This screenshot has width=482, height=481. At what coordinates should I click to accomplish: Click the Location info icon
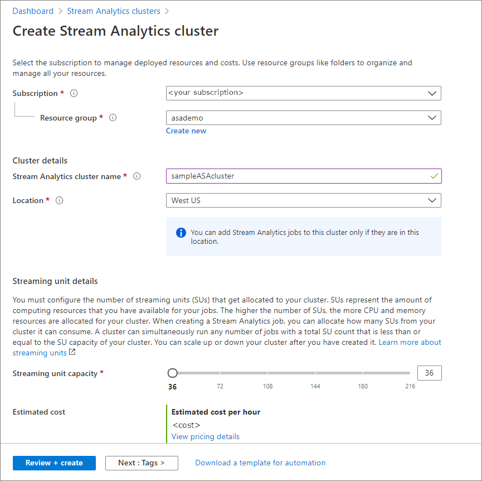[x=60, y=200]
